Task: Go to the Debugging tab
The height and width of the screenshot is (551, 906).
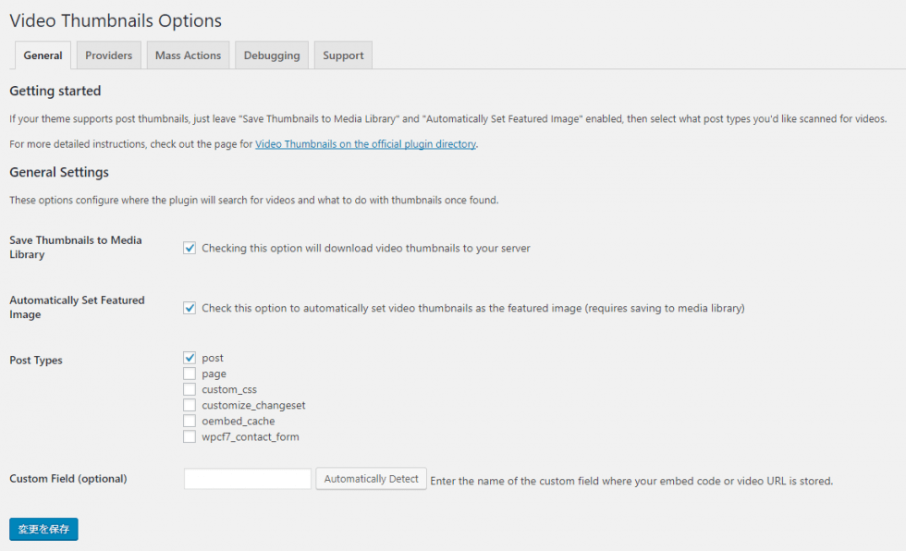Action: pos(272,55)
